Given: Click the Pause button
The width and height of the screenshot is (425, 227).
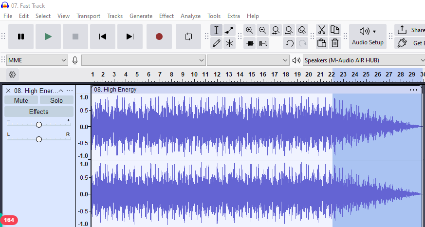Looking at the screenshot, I should (x=21, y=37).
